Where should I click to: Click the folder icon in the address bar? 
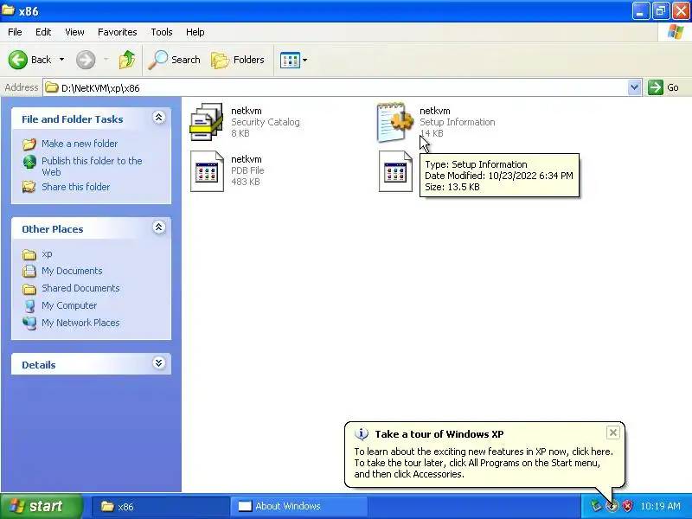(x=52, y=87)
